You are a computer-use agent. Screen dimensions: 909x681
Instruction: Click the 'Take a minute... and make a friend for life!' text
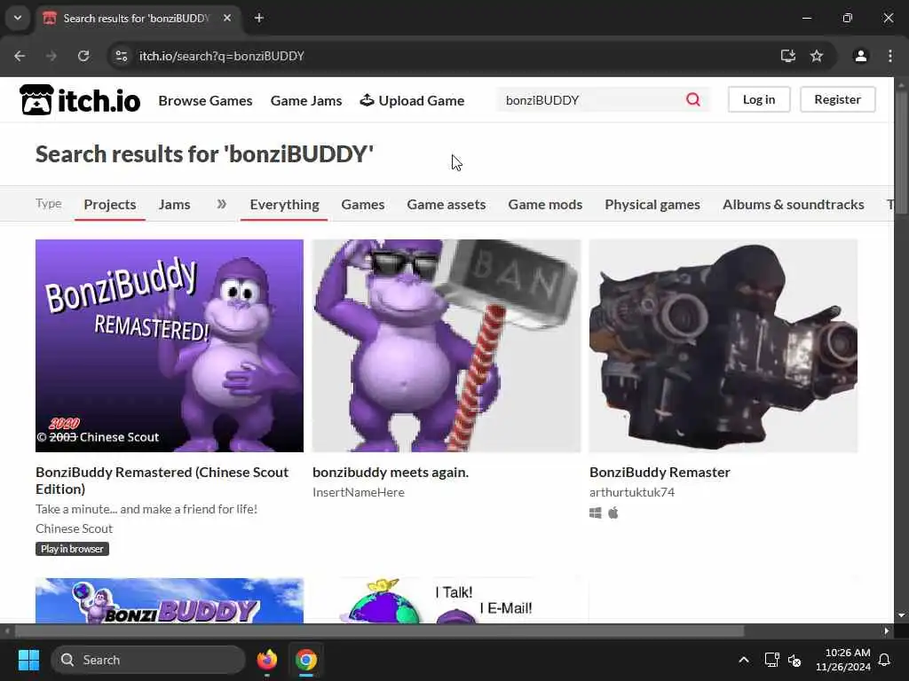click(x=146, y=509)
